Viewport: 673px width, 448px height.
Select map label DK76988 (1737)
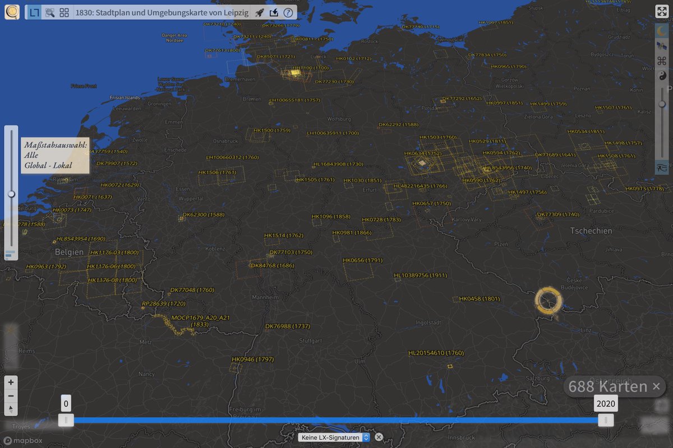[288, 326]
